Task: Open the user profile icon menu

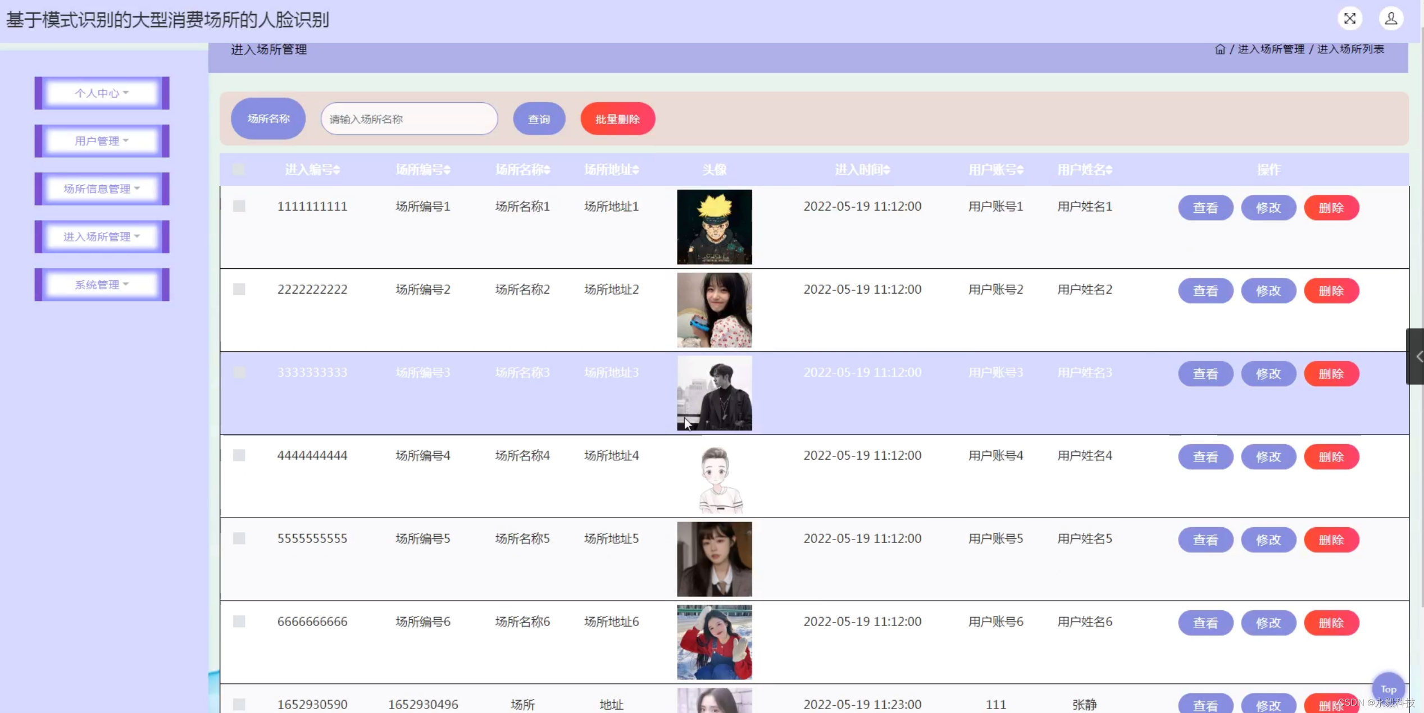Action: pos(1391,19)
